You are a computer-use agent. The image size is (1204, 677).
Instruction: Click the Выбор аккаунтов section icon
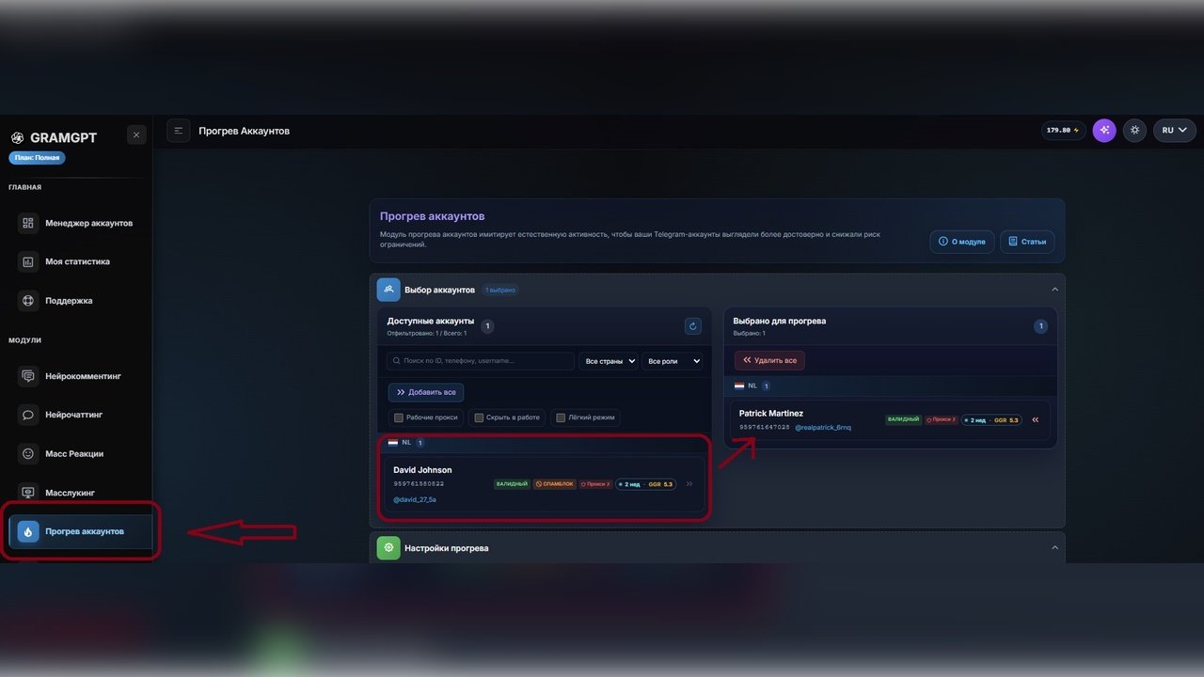(388, 290)
